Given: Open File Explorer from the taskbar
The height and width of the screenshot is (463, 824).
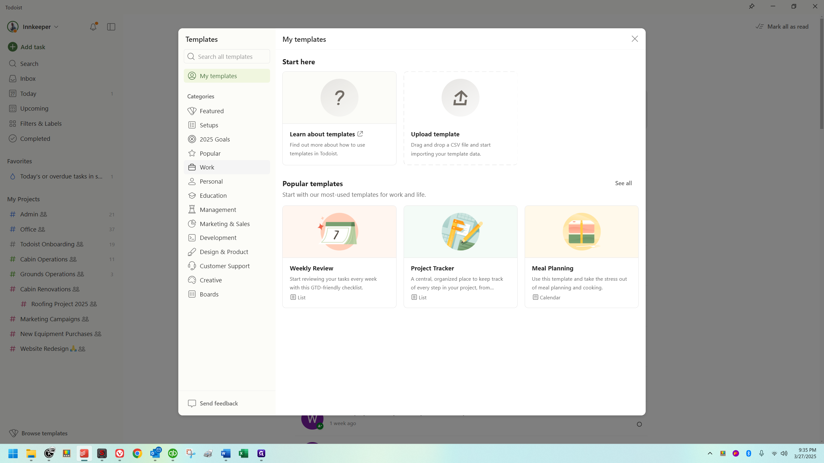Looking at the screenshot, I should tap(31, 453).
